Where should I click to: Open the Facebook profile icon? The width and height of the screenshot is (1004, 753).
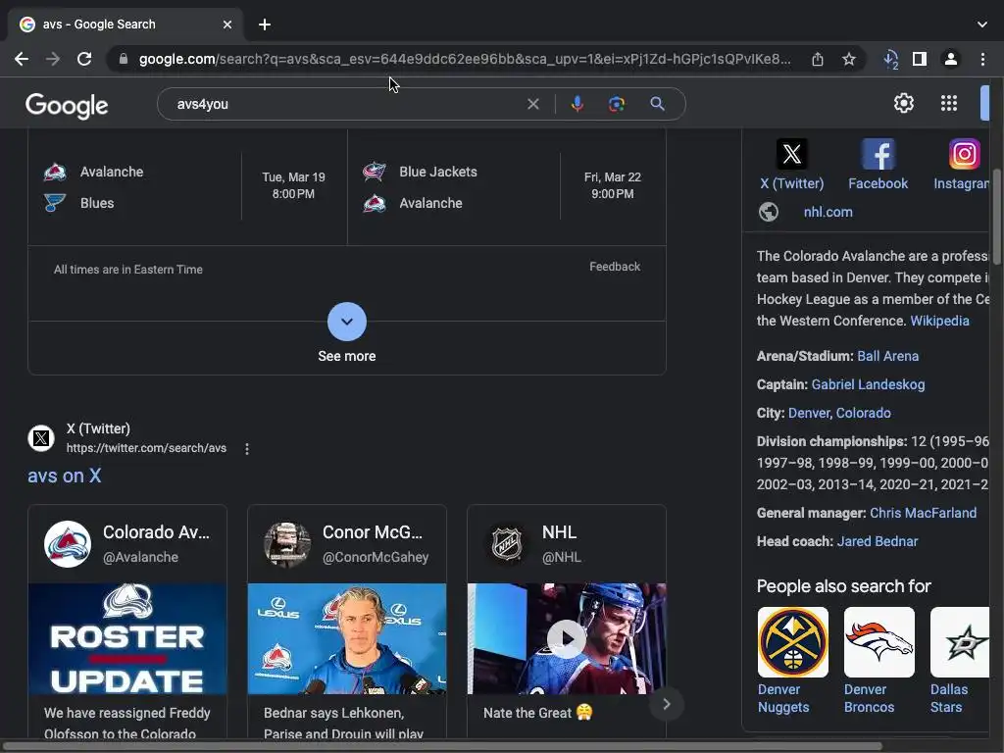878,154
